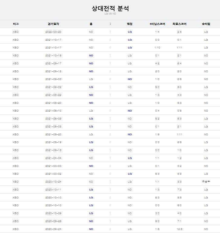Click the 상대전적 분석 page title

(110, 8)
